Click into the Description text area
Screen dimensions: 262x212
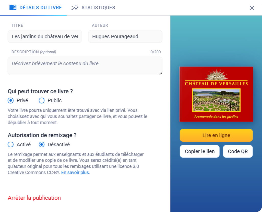85,66
